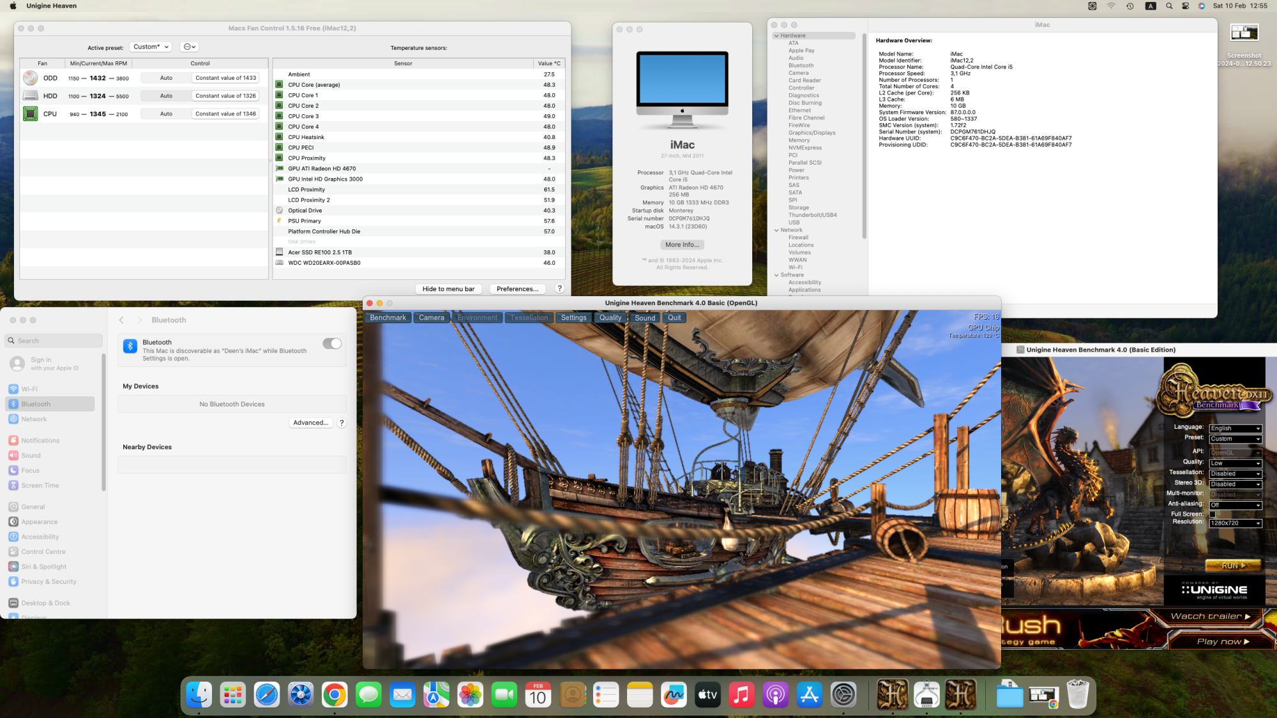This screenshot has height=718, width=1277.
Task: Open the Active preset Custom dropdown
Action: [151, 47]
